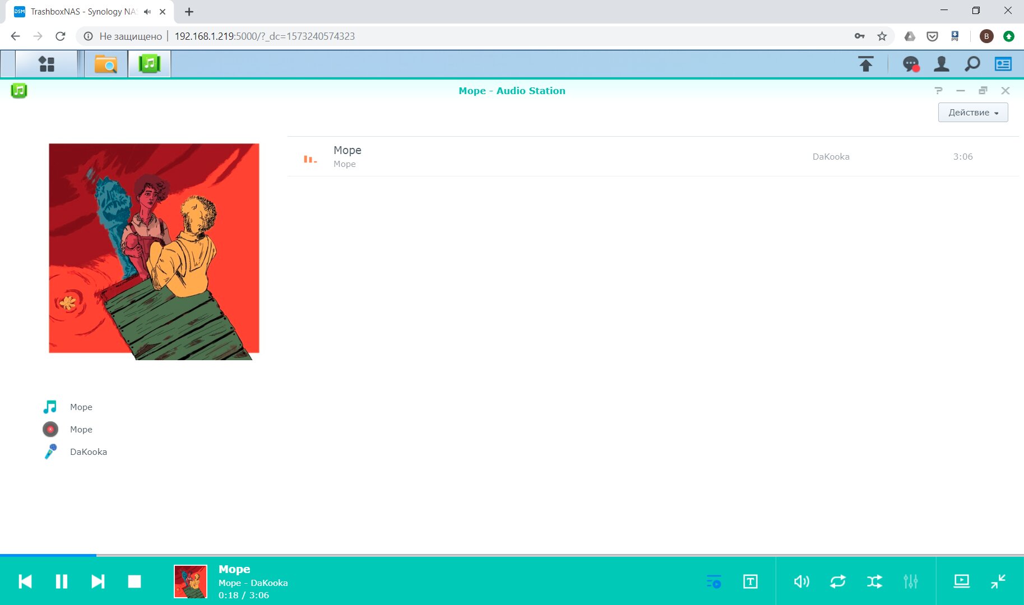Pause the playing song

62,581
